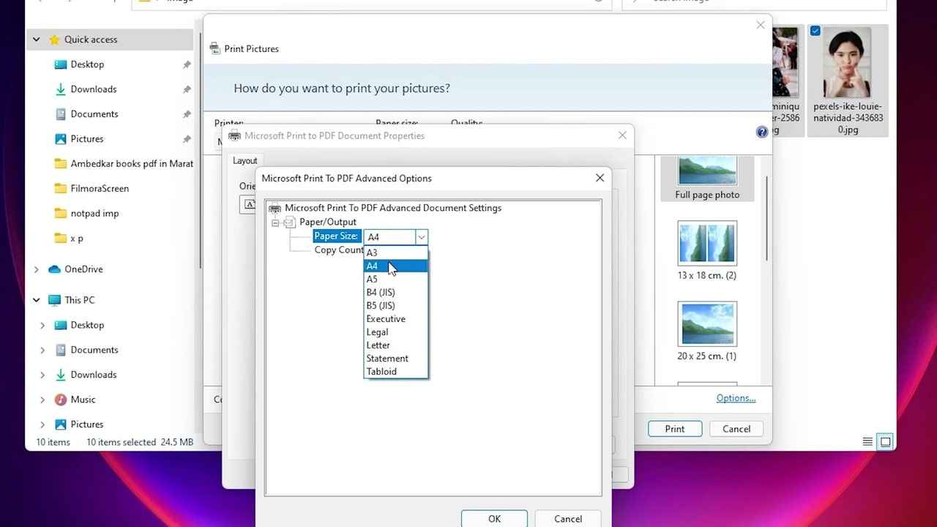Image resolution: width=937 pixels, height=527 pixels.
Task: Click the Quick access star icon
Action: tap(54, 40)
